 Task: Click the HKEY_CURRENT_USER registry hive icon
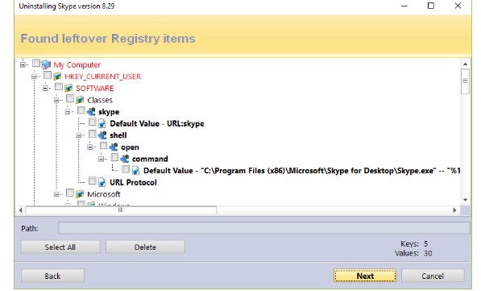(x=57, y=76)
